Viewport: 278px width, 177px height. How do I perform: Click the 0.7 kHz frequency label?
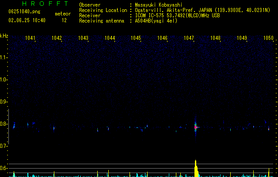pos(4,146)
